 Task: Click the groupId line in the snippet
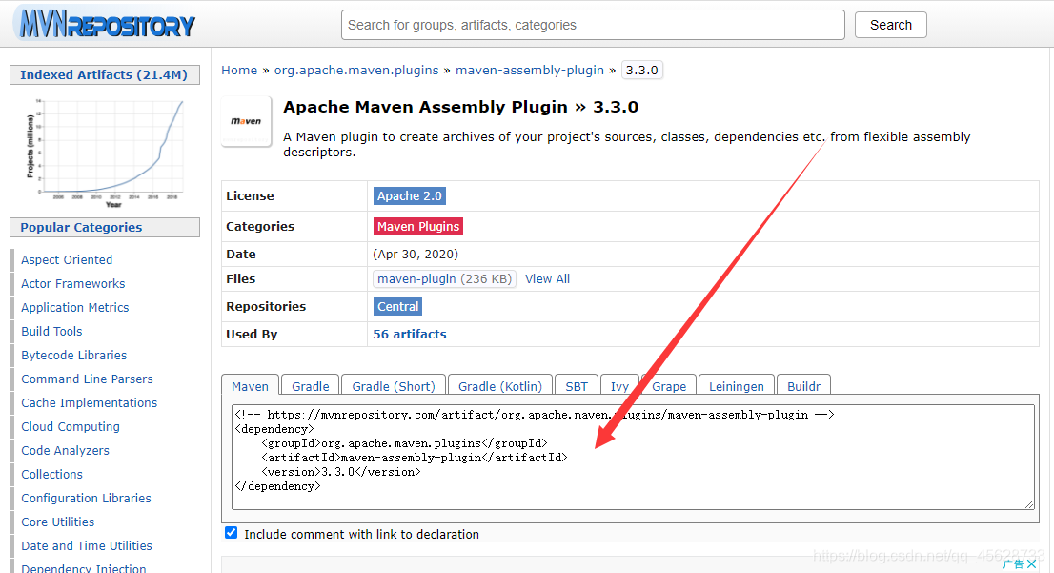[404, 443]
